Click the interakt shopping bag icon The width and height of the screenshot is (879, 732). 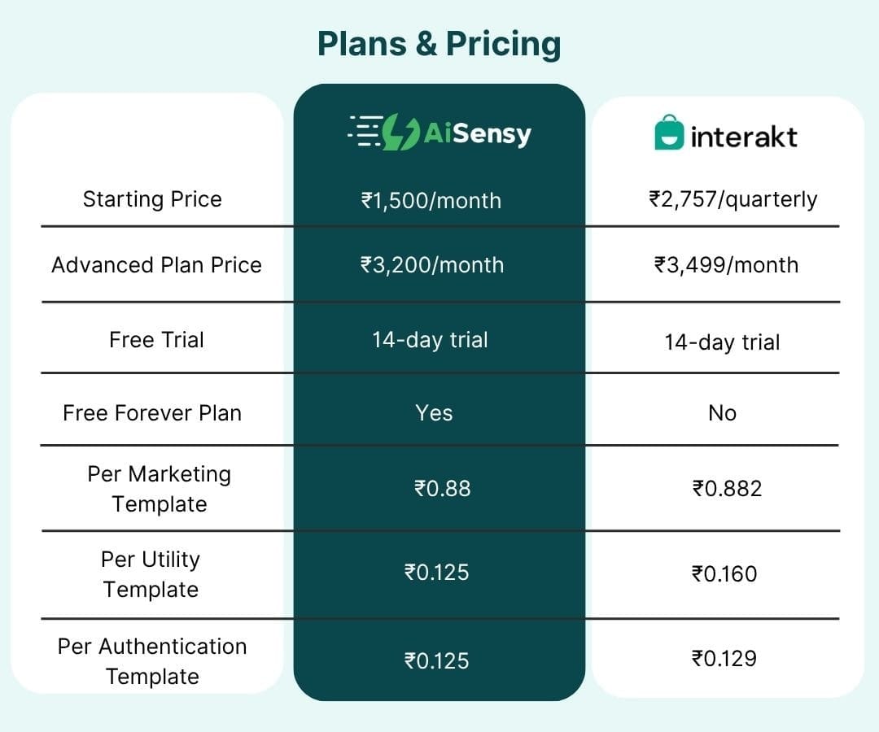669,134
